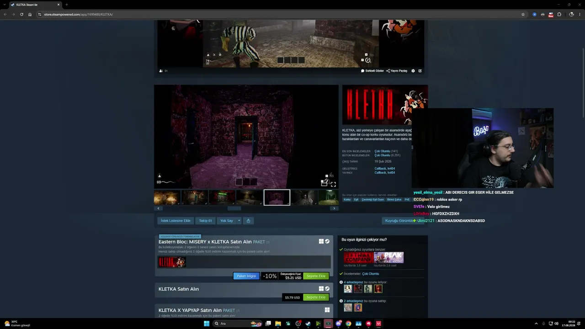Open the green-sign screenshot thumbnail
The image size is (585, 329).
click(x=222, y=197)
